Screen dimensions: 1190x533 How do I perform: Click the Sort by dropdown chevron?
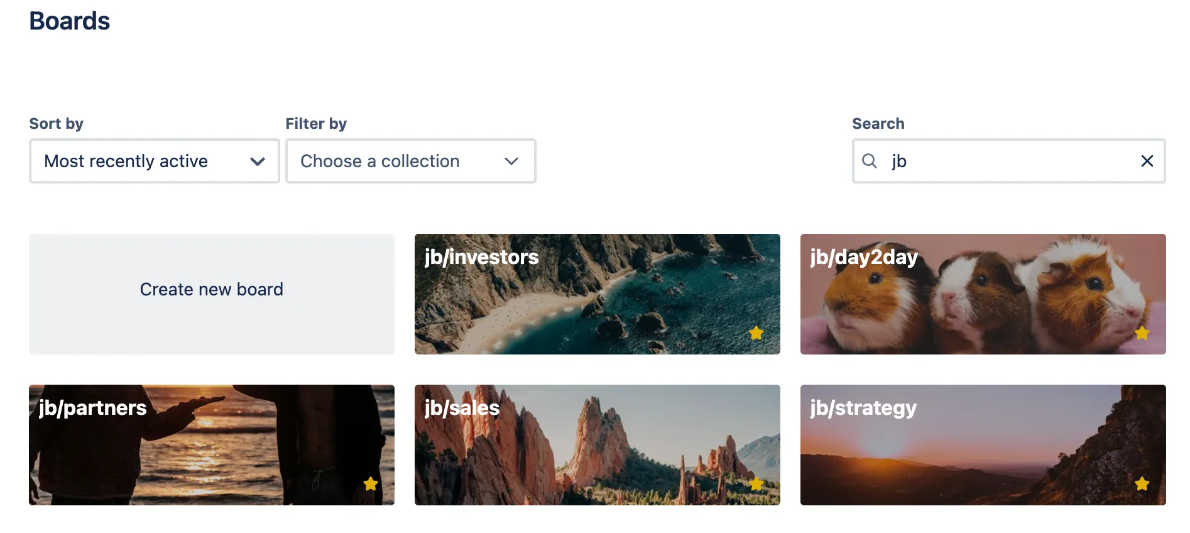pos(257,162)
